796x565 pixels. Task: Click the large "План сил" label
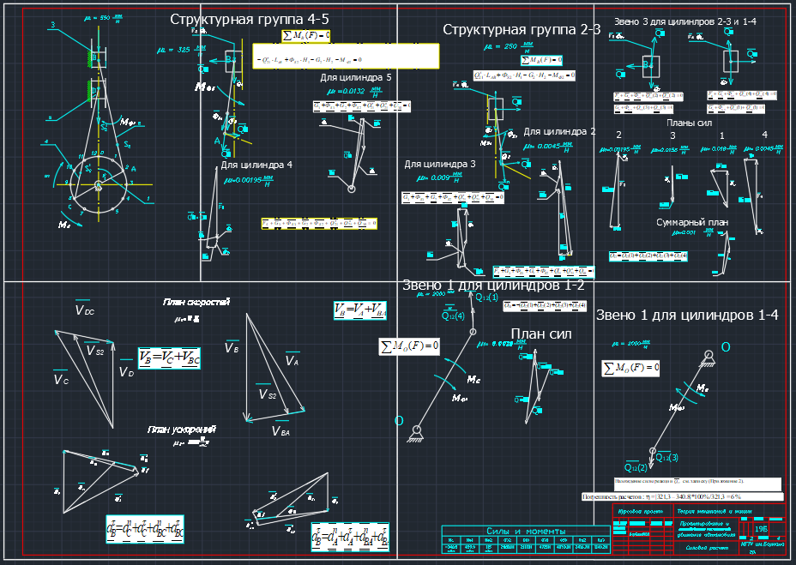tap(541, 334)
